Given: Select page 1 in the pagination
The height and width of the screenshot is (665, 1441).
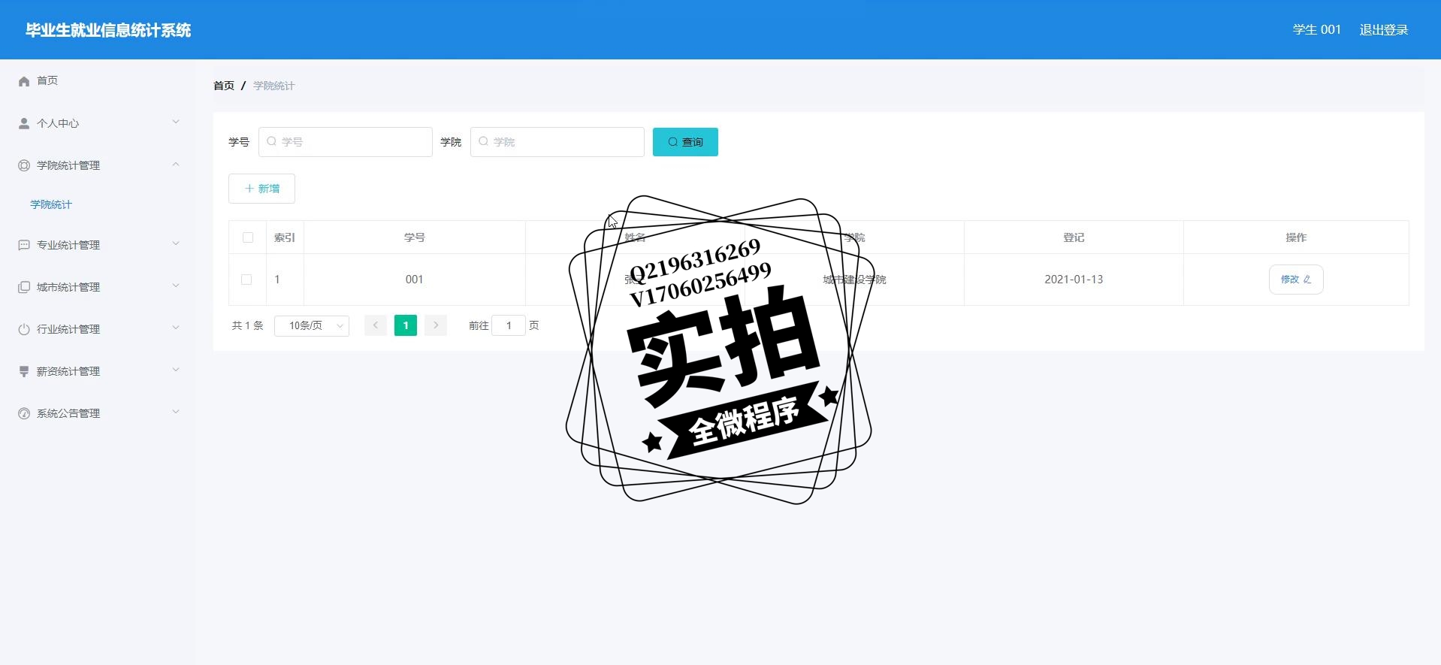Looking at the screenshot, I should (406, 325).
